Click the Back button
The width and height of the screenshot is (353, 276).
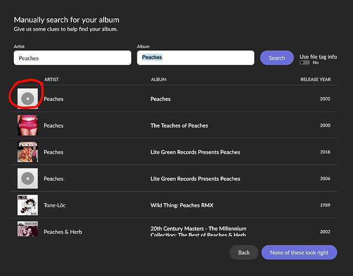[244, 252]
